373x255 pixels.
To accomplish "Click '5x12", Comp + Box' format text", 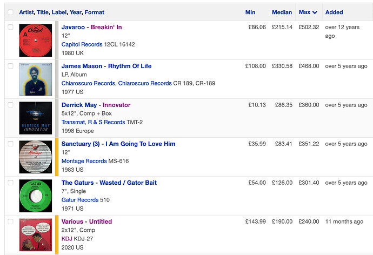I will pos(86,113).
